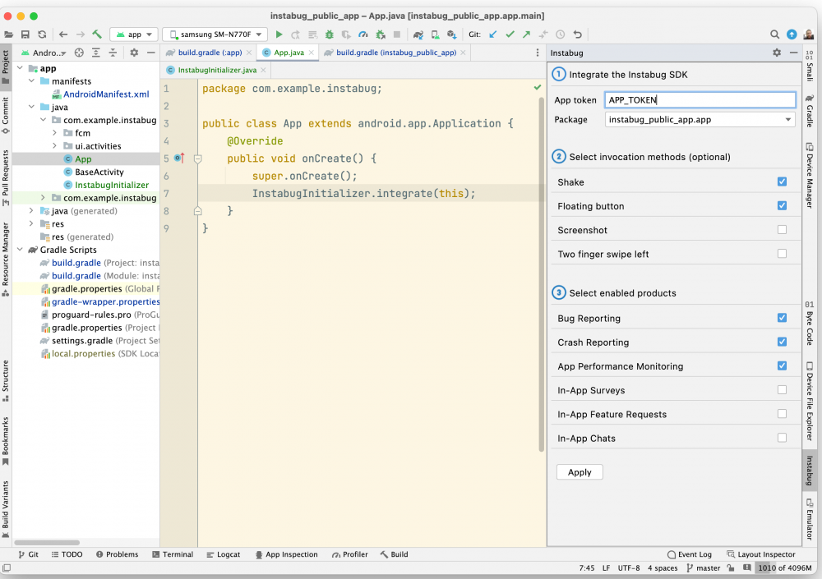The height and width of the screenshot is (579, 822).
Task: Hide the Instabug panel with minus icon
Action: point(794,53)
